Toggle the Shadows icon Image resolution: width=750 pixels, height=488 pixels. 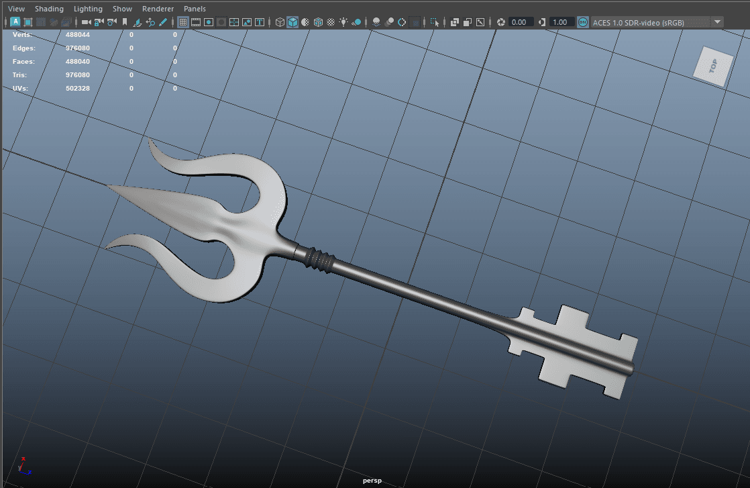[x=356, y=22]
